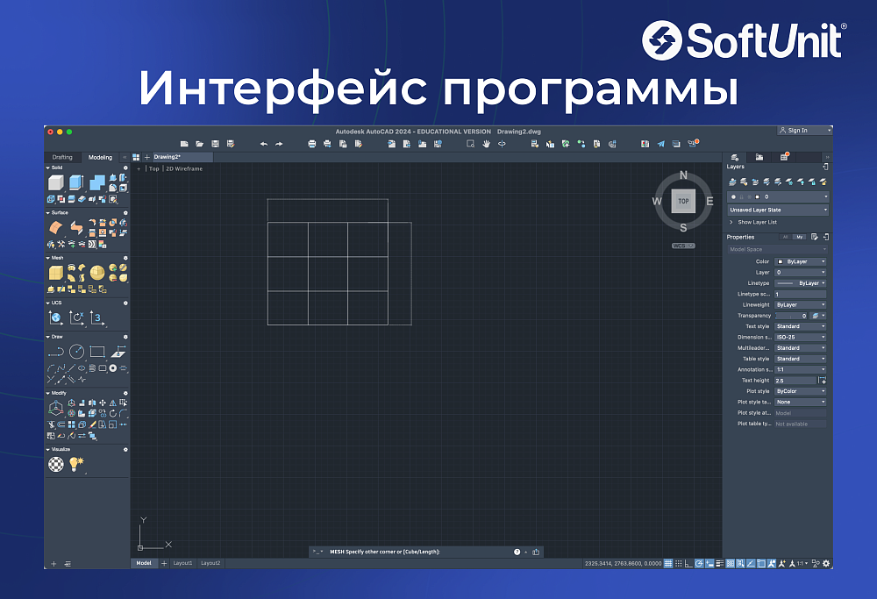The height and width of the screenshot is (599, 877).
Task: Select the Rectangle draw tool
Action: (97, 352)
